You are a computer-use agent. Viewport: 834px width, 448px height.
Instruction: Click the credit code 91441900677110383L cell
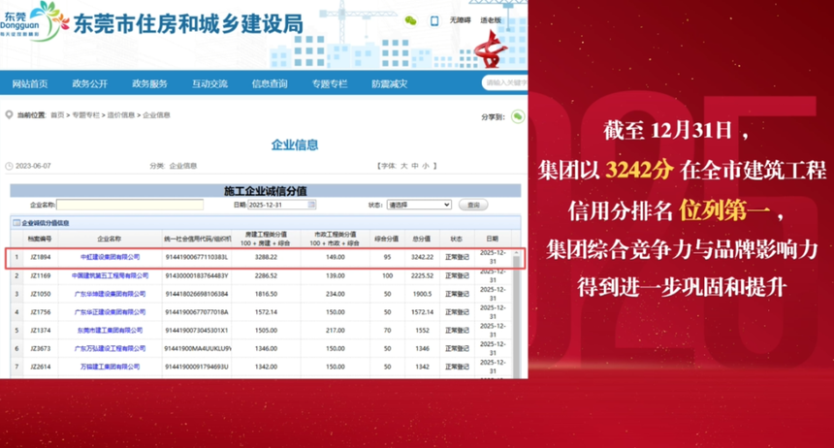197,257
